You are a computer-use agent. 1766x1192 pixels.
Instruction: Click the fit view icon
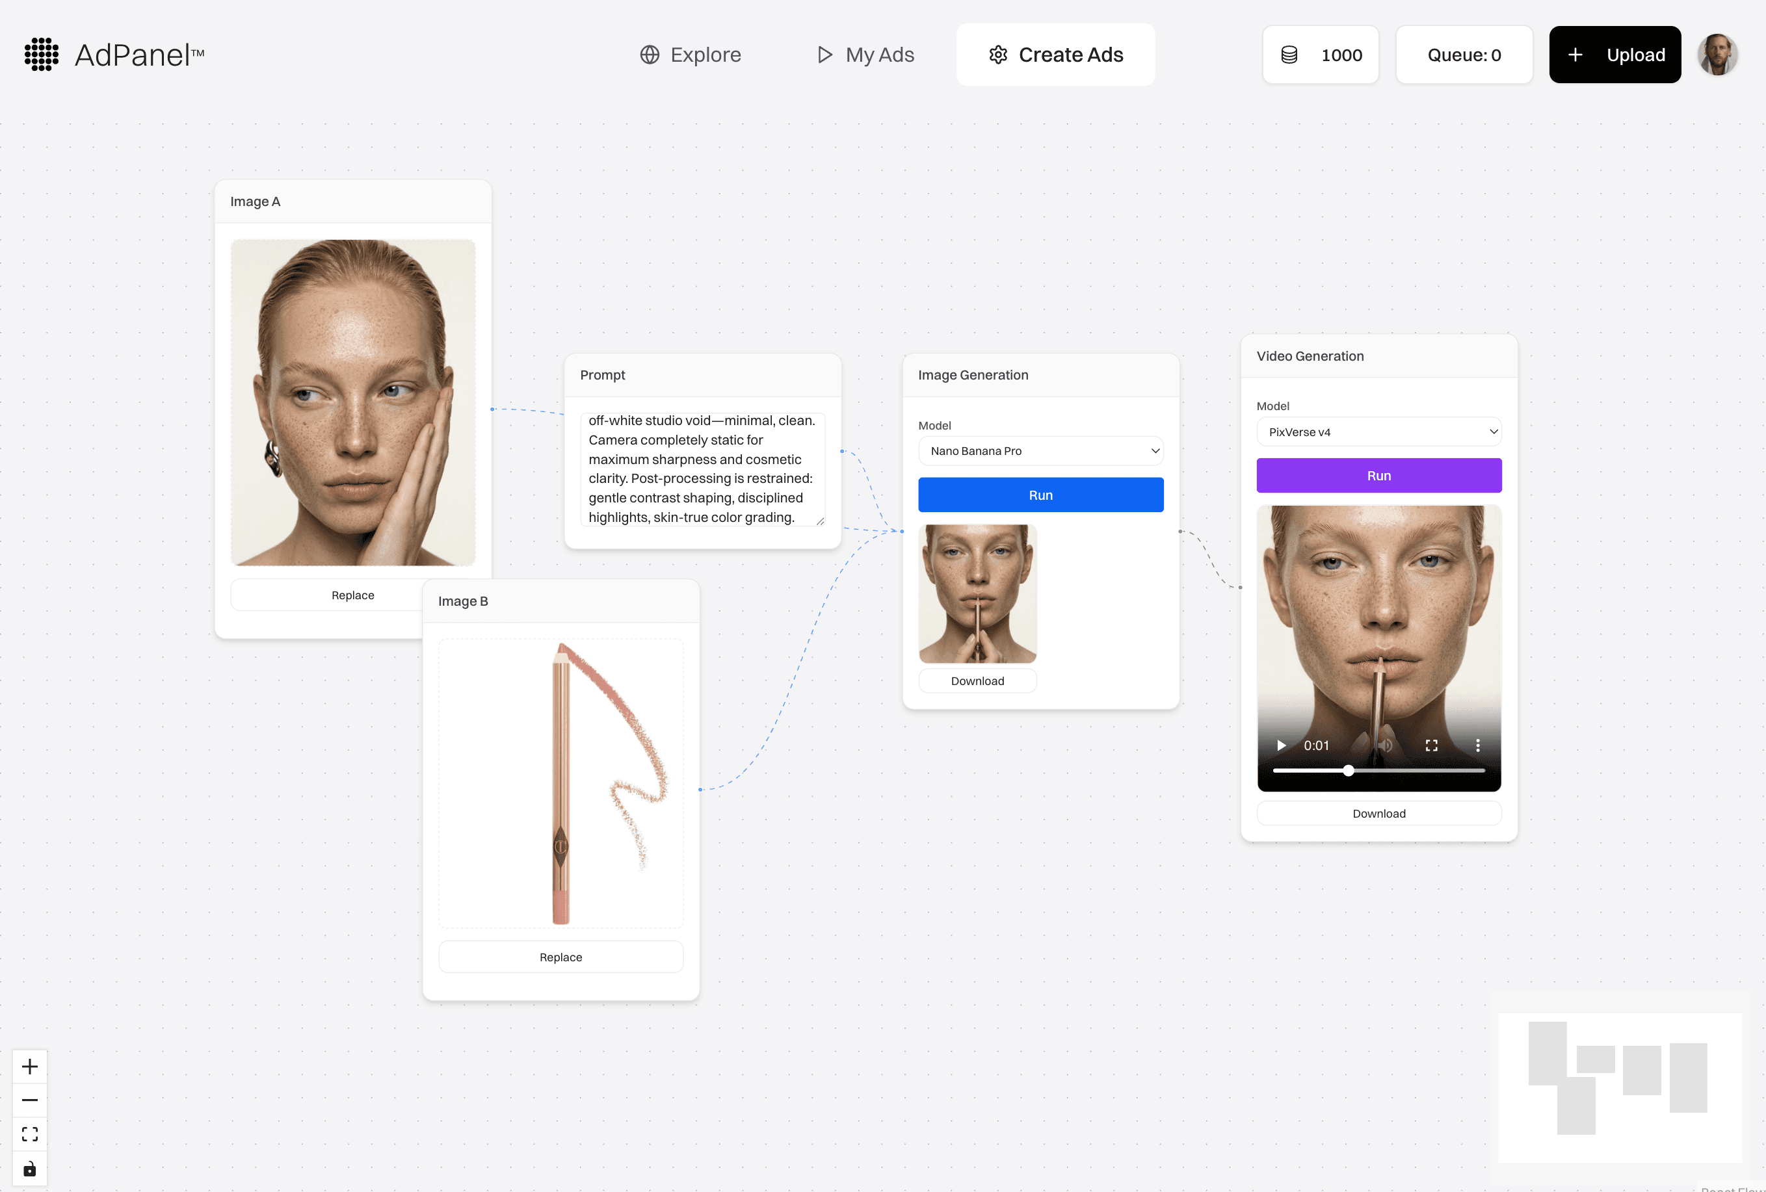click(x=30, y=1134)
